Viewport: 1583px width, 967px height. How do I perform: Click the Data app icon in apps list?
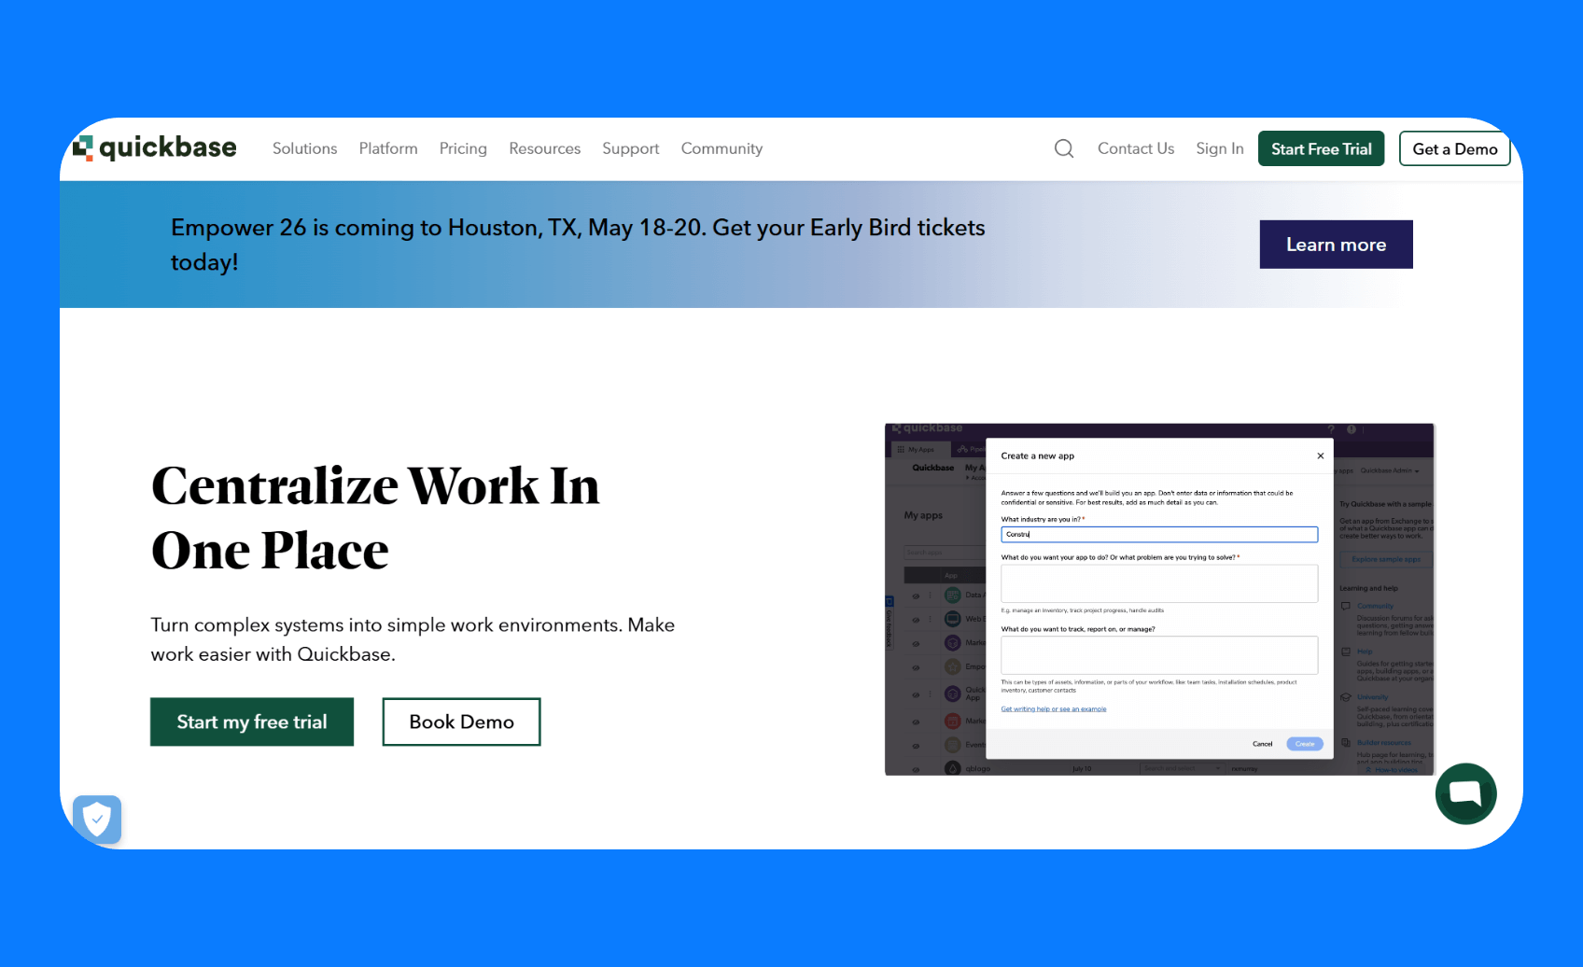click(952, 595)
